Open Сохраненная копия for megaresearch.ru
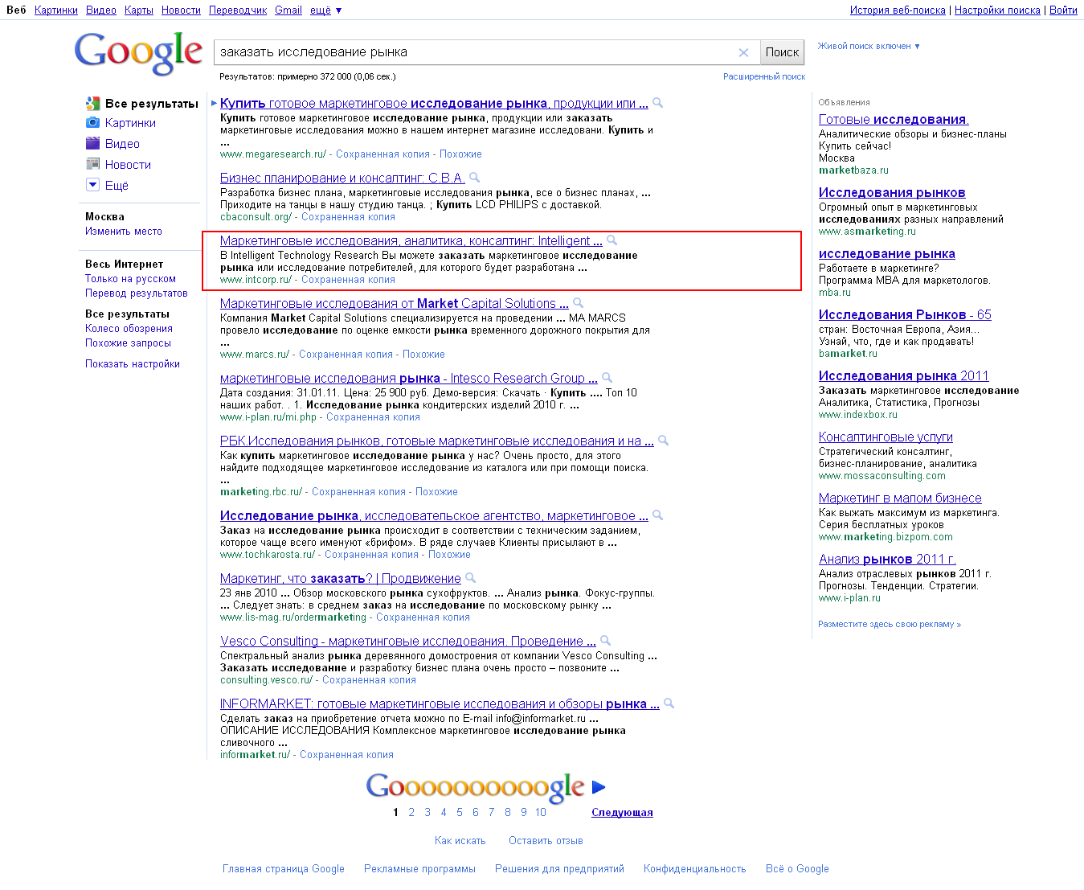This screenshot has width=1084, height=890. click(x=382, y=154)
